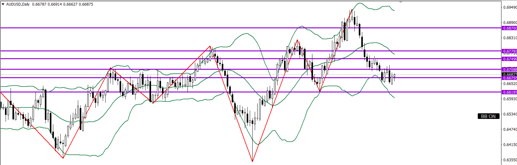This screenshot has width=517, height=165.
Task: Select the 0.68700 purple price label
Action: pos(510,28)
